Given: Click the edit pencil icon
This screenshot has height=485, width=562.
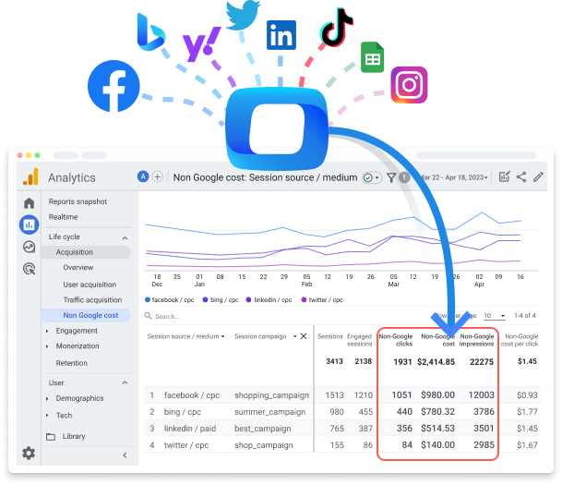Looking at the screenshot, I should [x=538, y=176].
